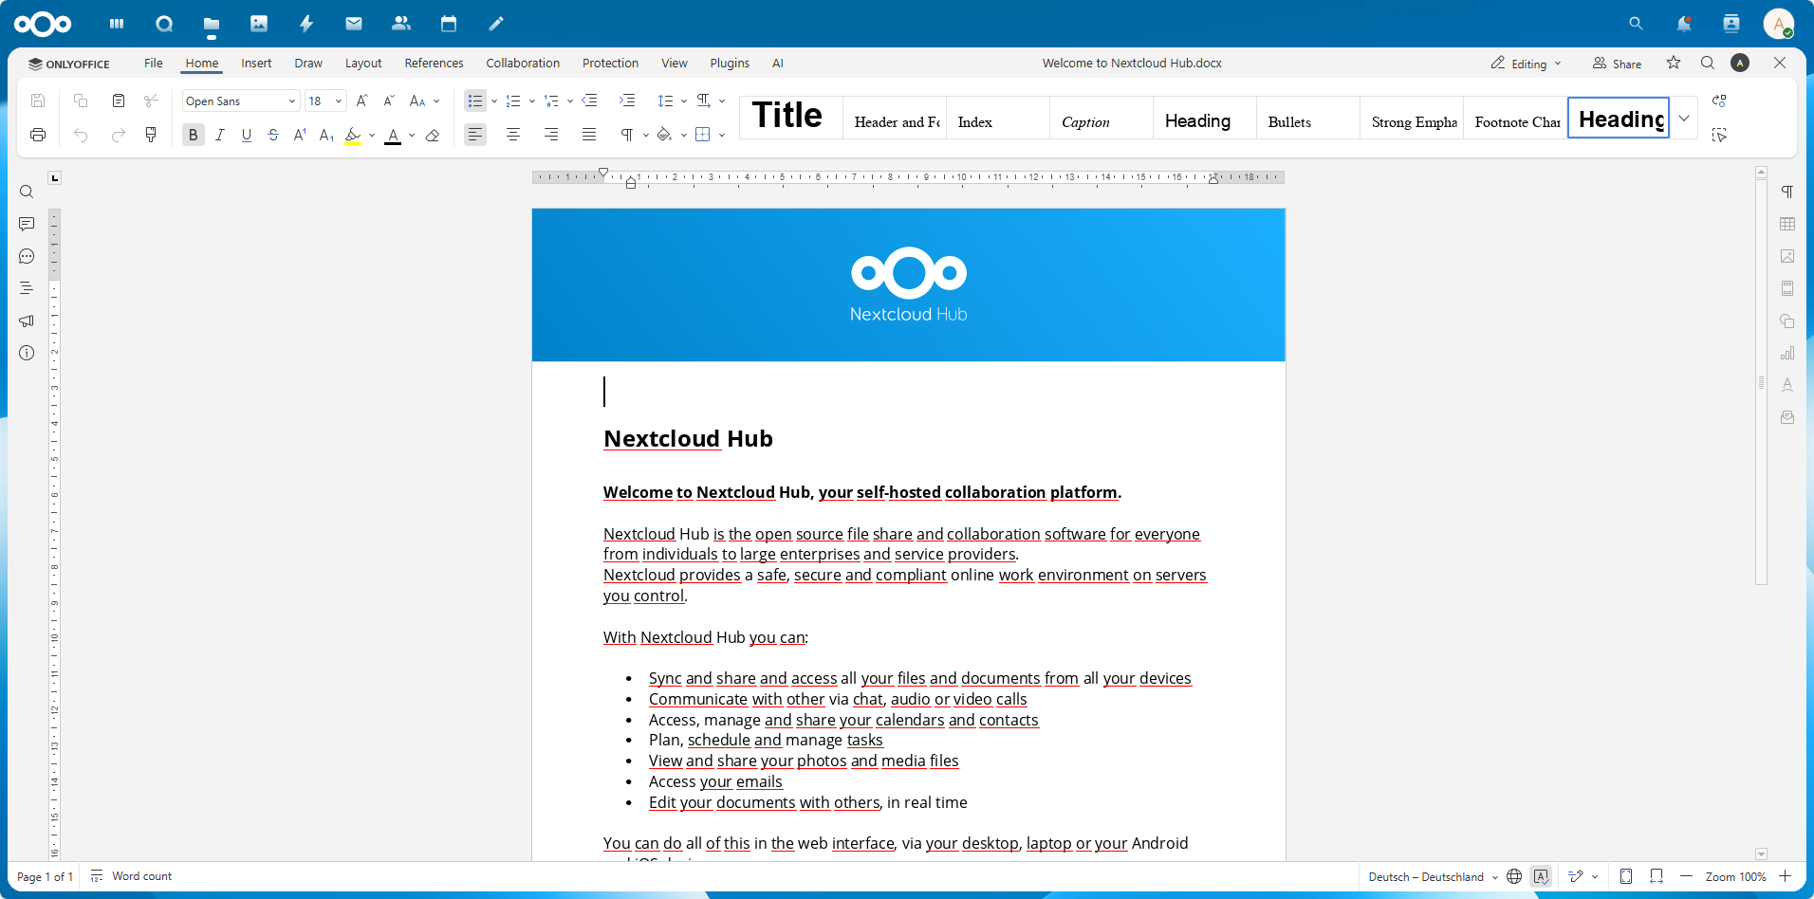Apply the Title paragraph style
Screen dimensions: 1814x899
pos(789,117)
